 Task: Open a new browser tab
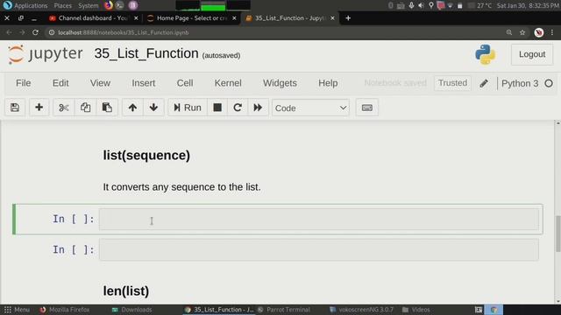[x=348, y=18]
